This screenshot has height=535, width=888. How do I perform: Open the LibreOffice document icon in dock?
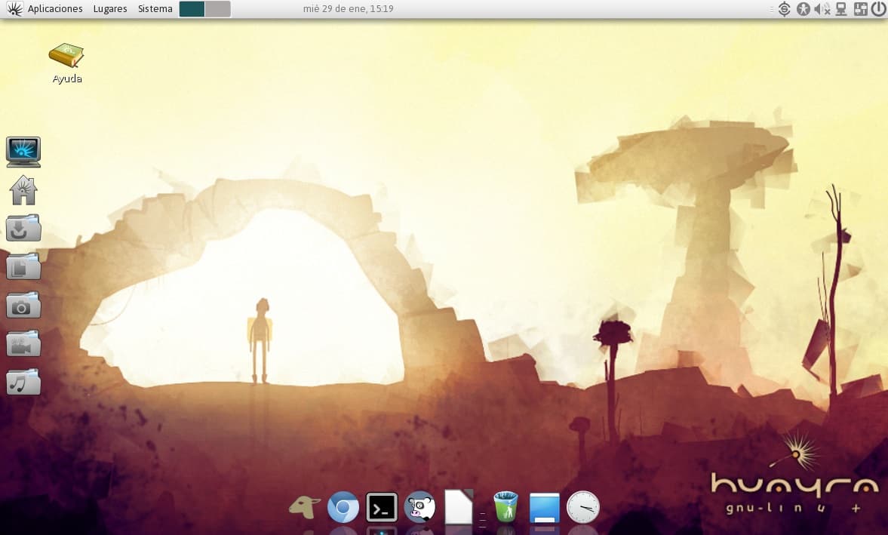pyautogui.click(x=459, y=506)
